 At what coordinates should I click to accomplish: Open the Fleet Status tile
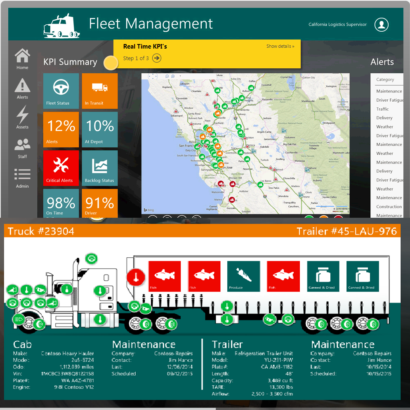pos(61,91)
